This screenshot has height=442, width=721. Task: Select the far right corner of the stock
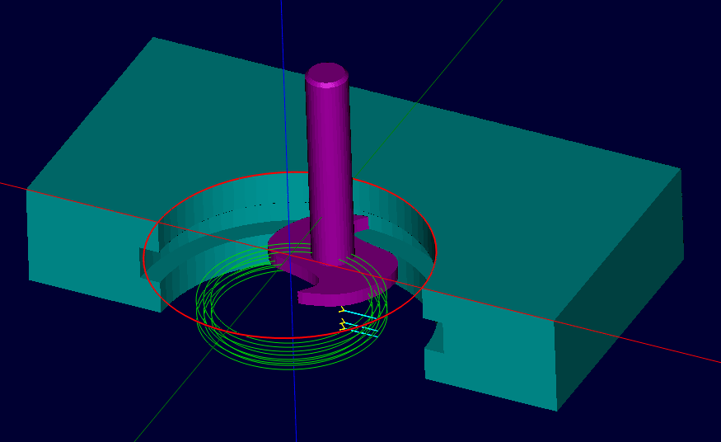[x=681, y=169]
